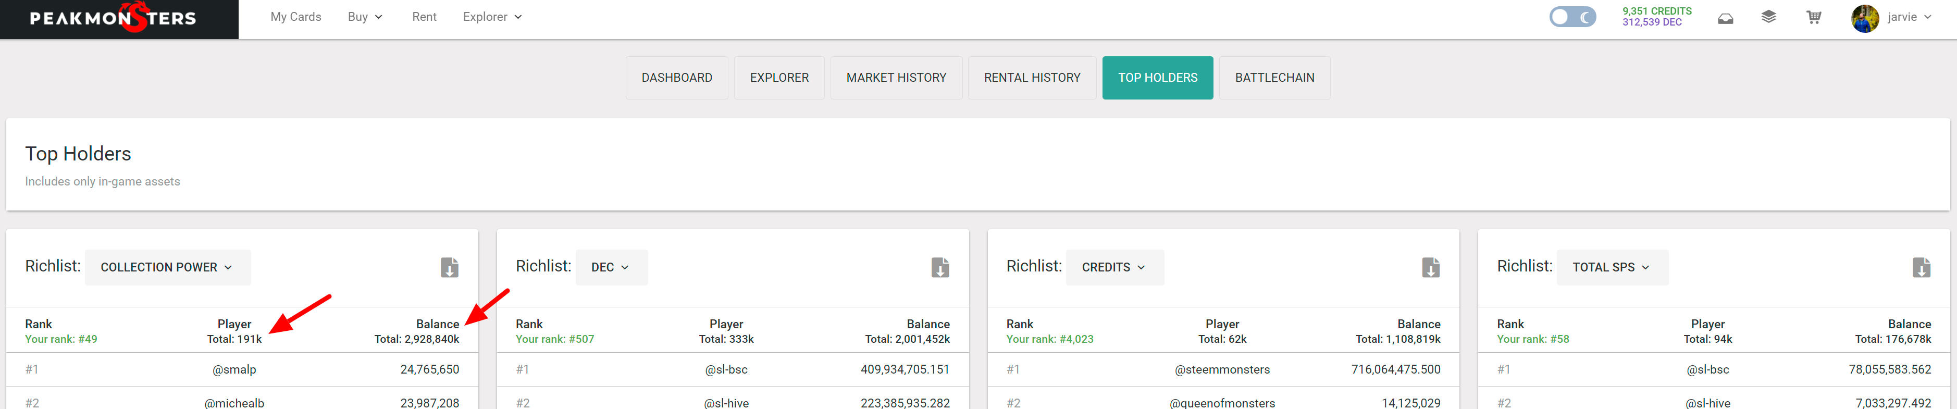The width and height of the screenshot is (1957, 409).
Task: Download the Collection Power richlist
Action: click(x=449, y=267)
